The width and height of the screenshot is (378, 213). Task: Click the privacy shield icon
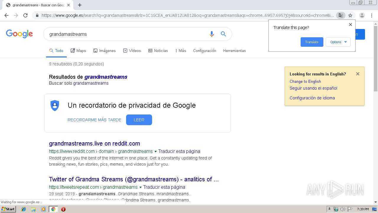tap(55, 106)
